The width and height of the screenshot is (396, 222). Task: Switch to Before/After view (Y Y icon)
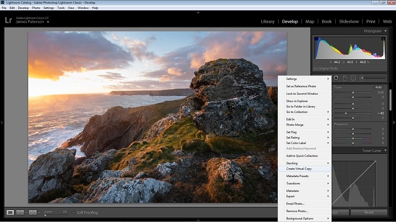coord(33,213)
